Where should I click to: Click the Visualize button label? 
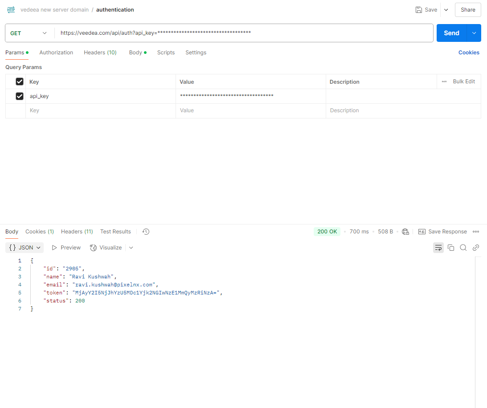point(110,248)
